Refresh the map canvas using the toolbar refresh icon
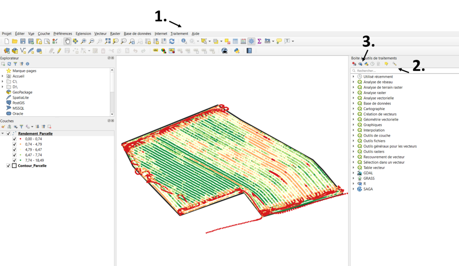The image size is (459, 266). [172, 41]
